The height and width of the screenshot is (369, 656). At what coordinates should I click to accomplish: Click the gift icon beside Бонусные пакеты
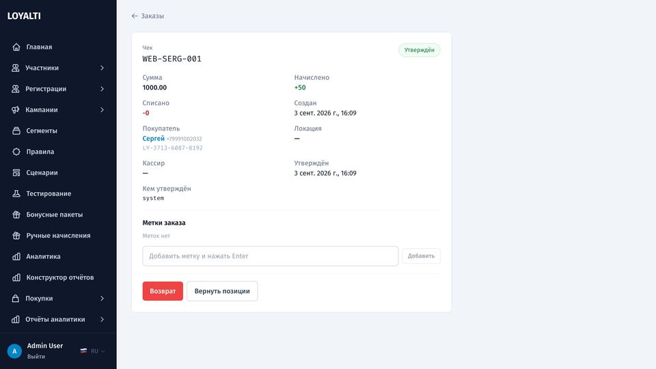[16, 214]
